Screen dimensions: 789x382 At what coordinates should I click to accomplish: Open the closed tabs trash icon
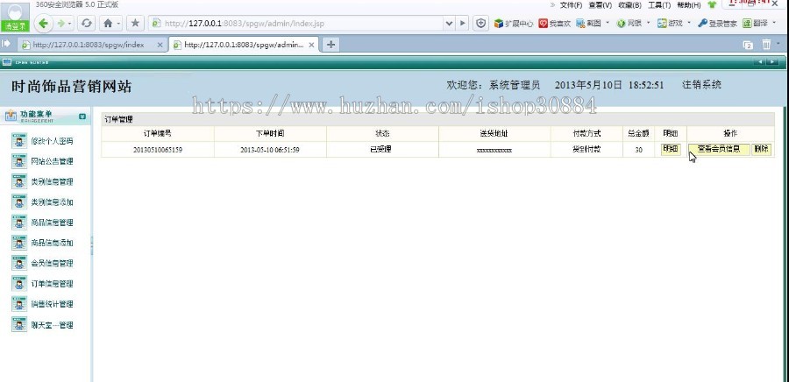pyautogui.click(x=766, y=45)
